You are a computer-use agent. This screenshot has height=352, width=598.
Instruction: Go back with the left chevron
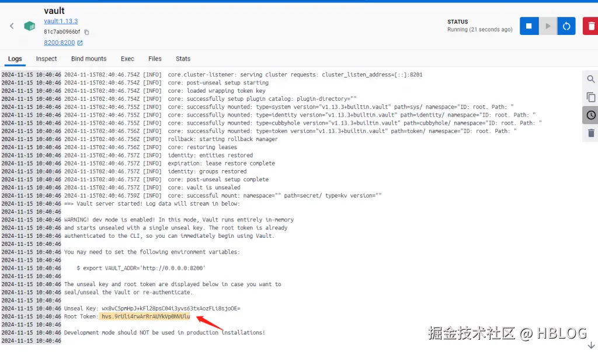tap(12, 26)
